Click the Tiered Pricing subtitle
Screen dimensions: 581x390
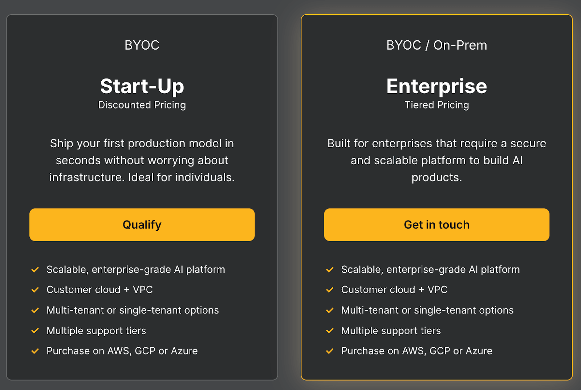pos(436,105)
